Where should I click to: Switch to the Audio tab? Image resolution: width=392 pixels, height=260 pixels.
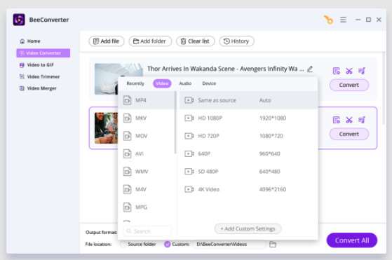point(185,83)
